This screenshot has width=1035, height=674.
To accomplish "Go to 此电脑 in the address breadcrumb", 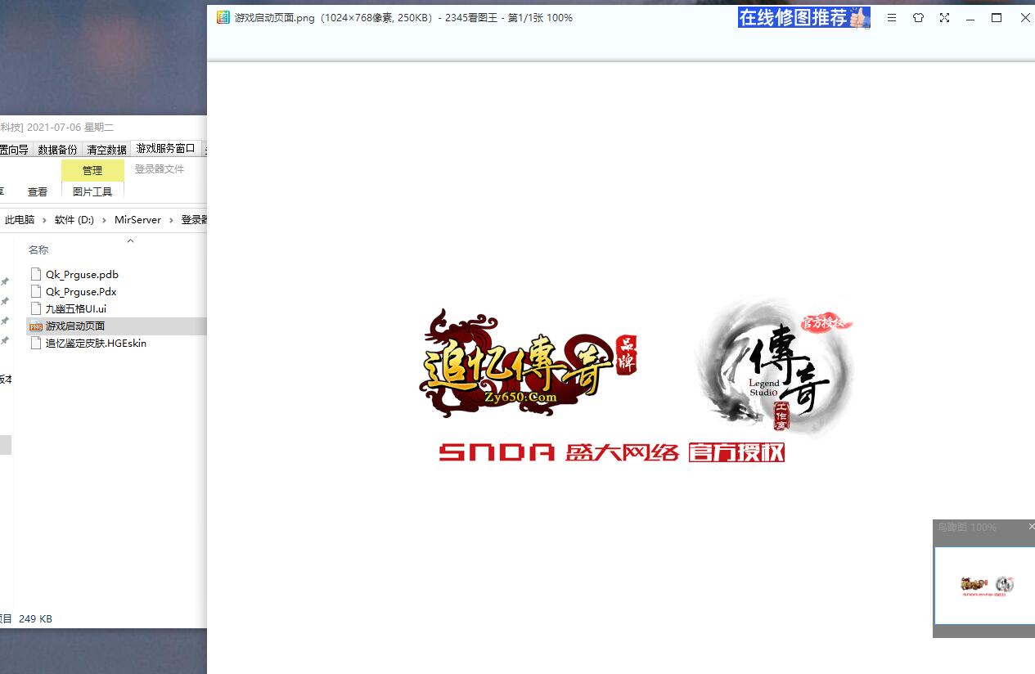I will [x=20, y=220].
